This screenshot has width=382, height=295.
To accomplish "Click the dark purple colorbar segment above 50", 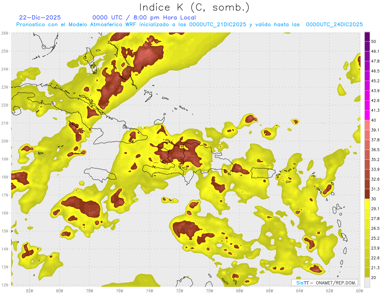I will point(367,37).
